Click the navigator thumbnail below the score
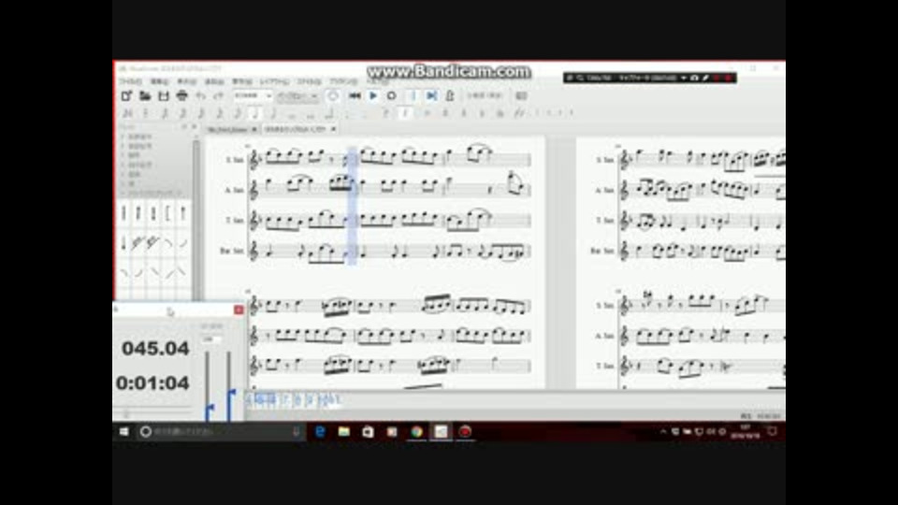 click(x=295, y=399)
